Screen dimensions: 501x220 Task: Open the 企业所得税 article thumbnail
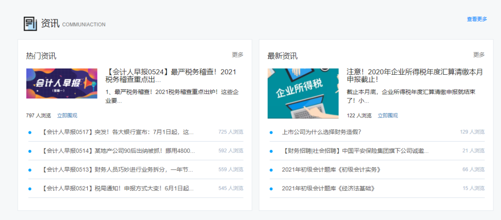(303, 93)
